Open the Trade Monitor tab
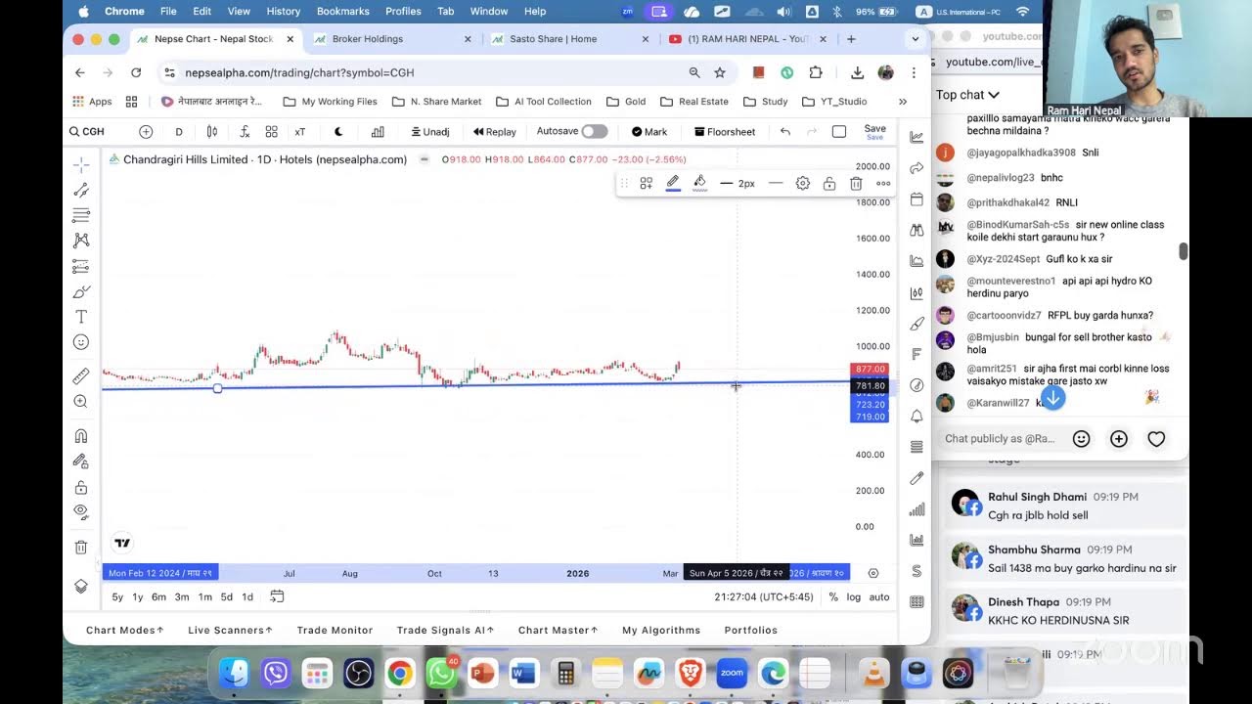1252x704 pixels. coord(335,630)
